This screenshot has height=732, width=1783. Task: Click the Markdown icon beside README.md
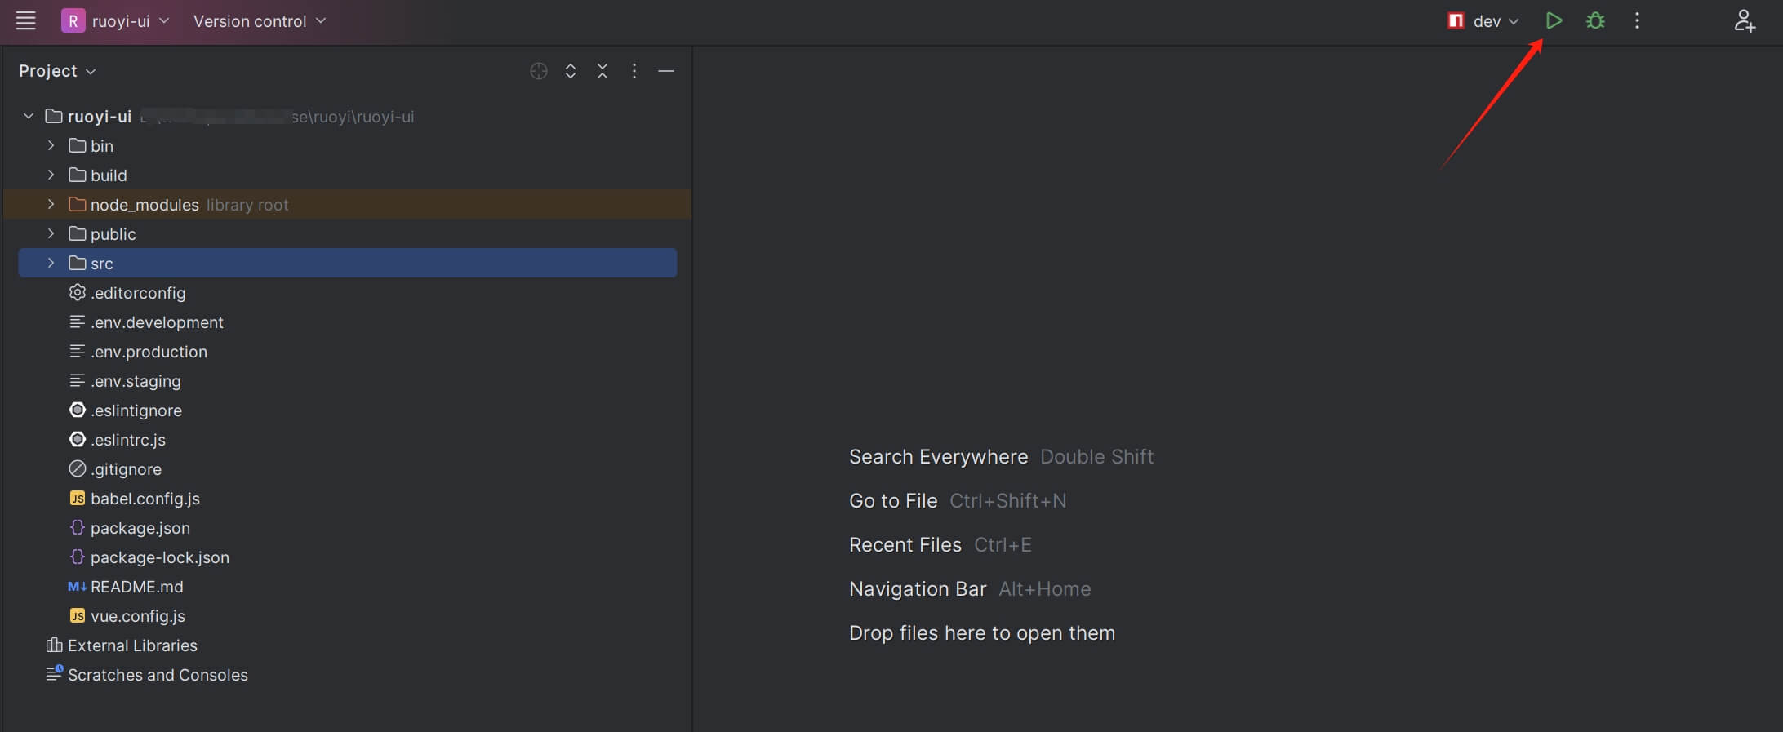77,587
